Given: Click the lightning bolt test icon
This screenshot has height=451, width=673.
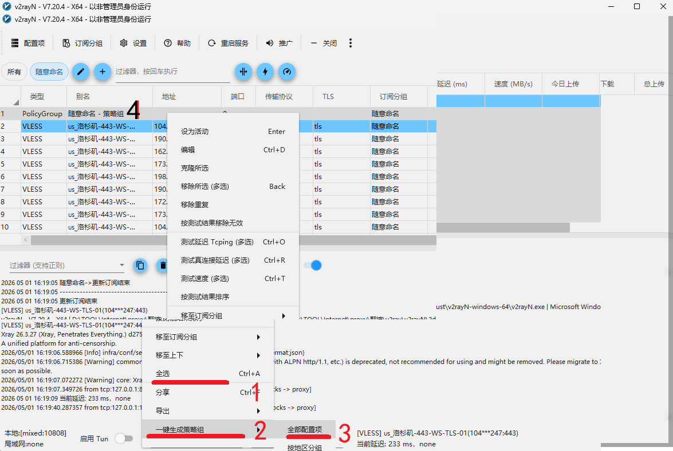Looking at the screenshot, I should (265, 72).
